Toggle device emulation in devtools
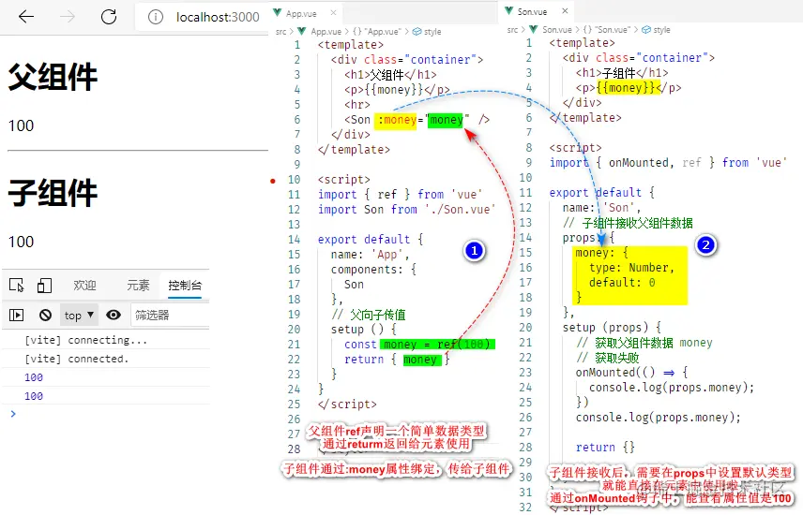Screen dimensions: 803x515 point(44,285)
